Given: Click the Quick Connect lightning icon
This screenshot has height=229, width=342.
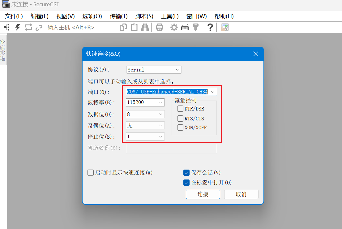Looking at the screenshot, I should point(18,28).
